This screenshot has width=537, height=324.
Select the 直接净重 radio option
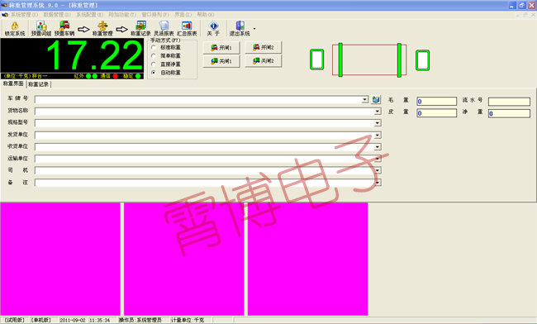click(x=154, y=64)
